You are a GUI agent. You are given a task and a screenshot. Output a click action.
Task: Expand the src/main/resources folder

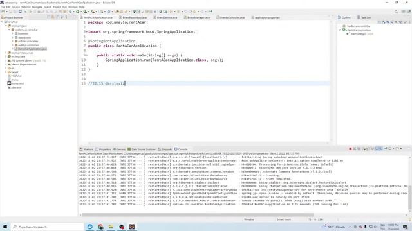click(x=6, y=53)
